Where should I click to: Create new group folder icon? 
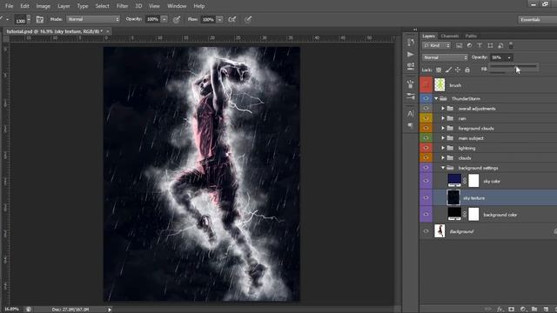(534, 310)
